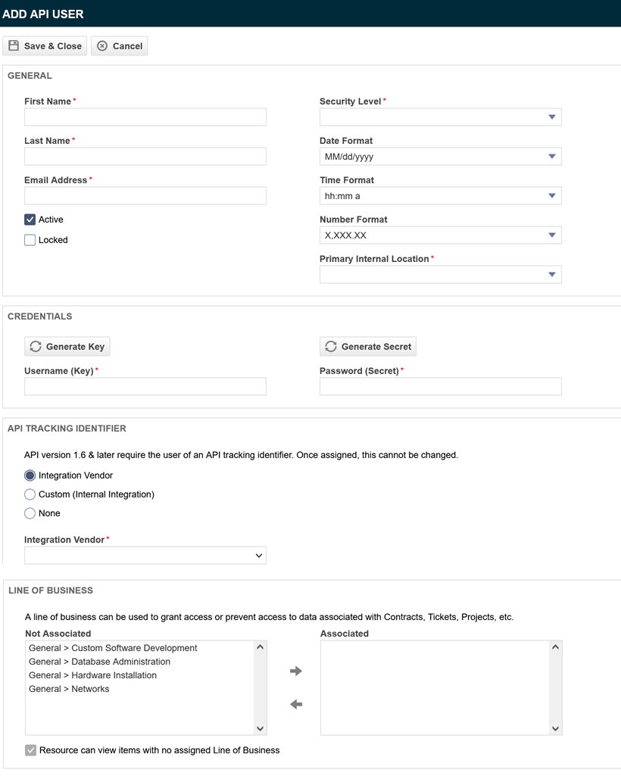Click right arrow to associate line of business

point(296,671)
